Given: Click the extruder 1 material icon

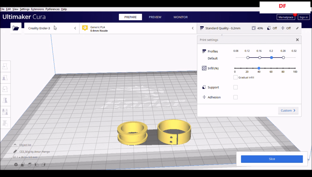Looking at the screenshot, I should tap(85, 28).
